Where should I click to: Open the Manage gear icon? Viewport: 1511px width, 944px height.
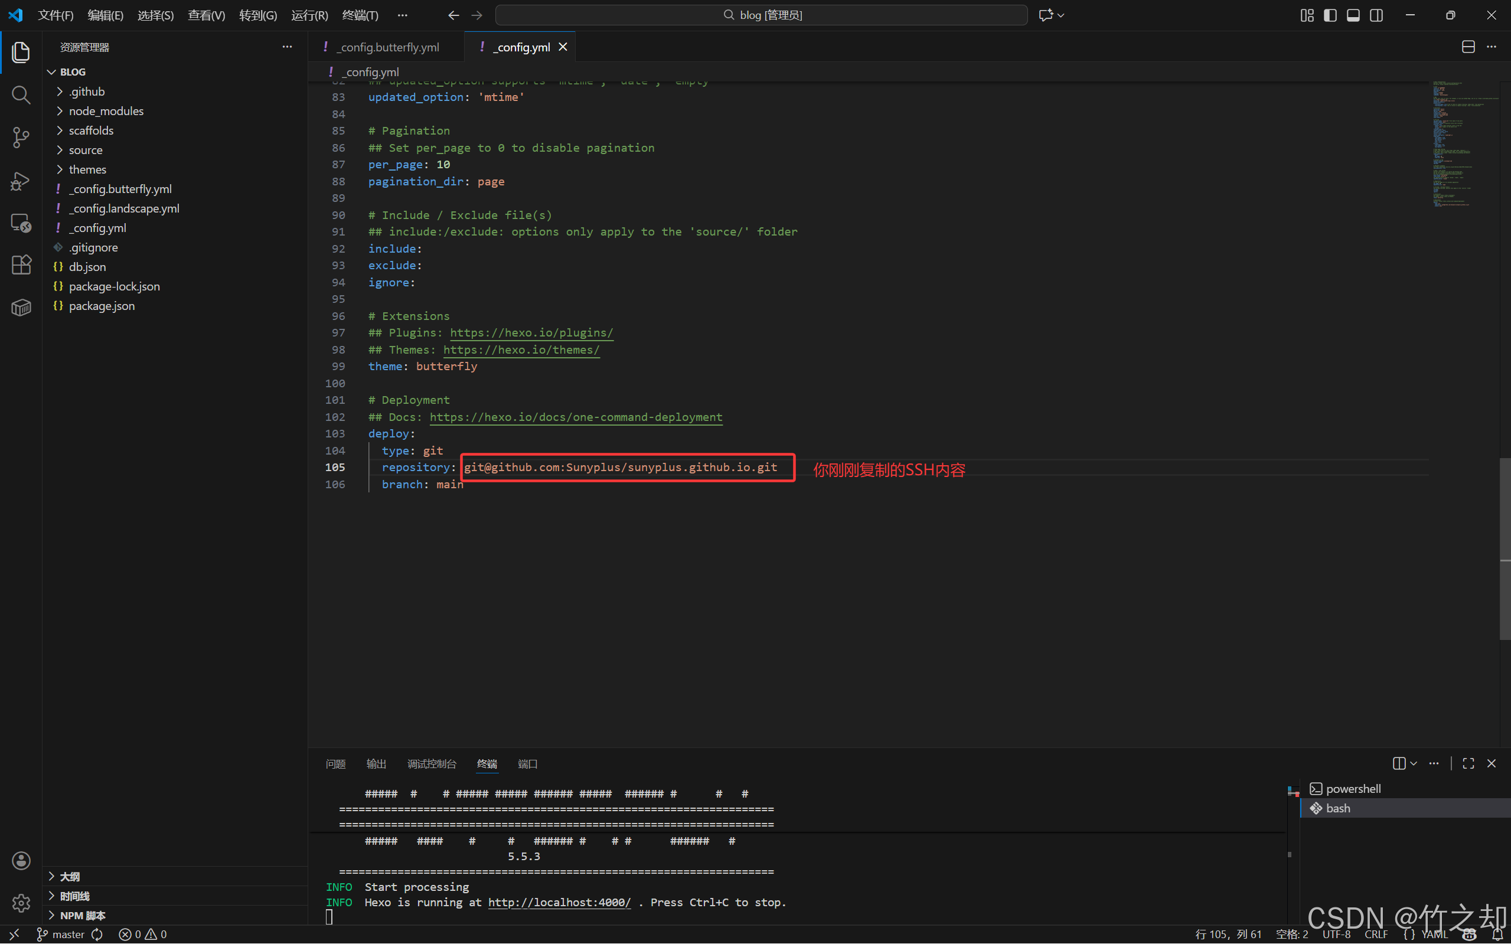pos(21,902)
